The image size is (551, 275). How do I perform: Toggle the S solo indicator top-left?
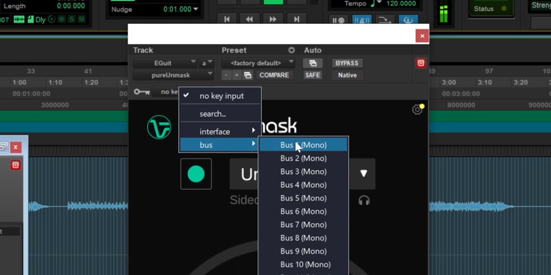tap(72, 19)
